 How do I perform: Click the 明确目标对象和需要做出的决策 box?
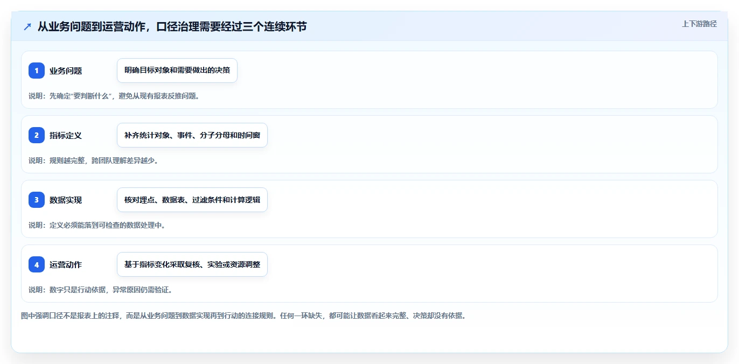[x=177, y=71]
